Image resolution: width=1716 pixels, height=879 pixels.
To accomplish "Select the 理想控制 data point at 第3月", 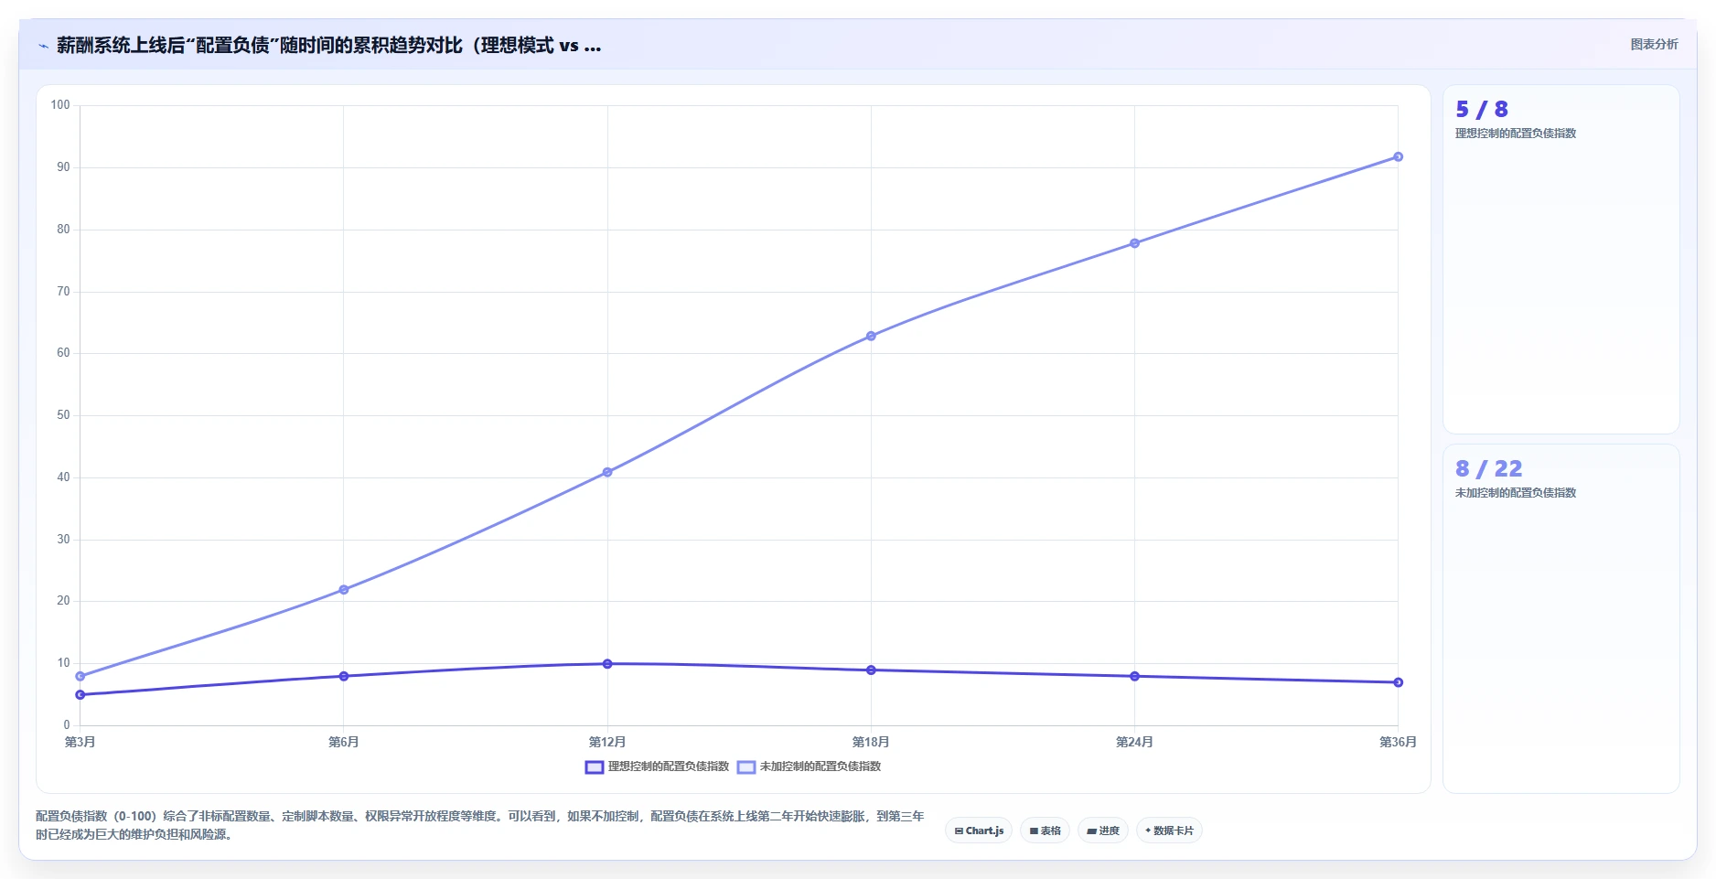I will 80,695.
